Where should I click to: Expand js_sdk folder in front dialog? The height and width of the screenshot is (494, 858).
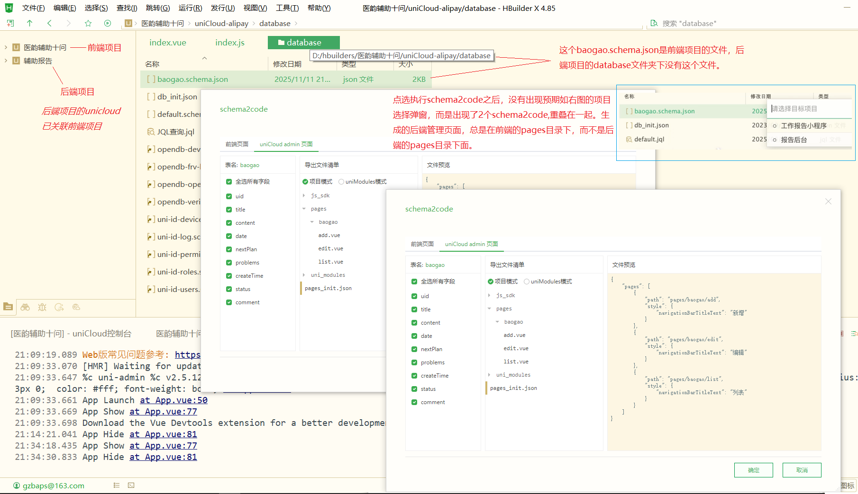pyautogui.click(x=490, y=295)
